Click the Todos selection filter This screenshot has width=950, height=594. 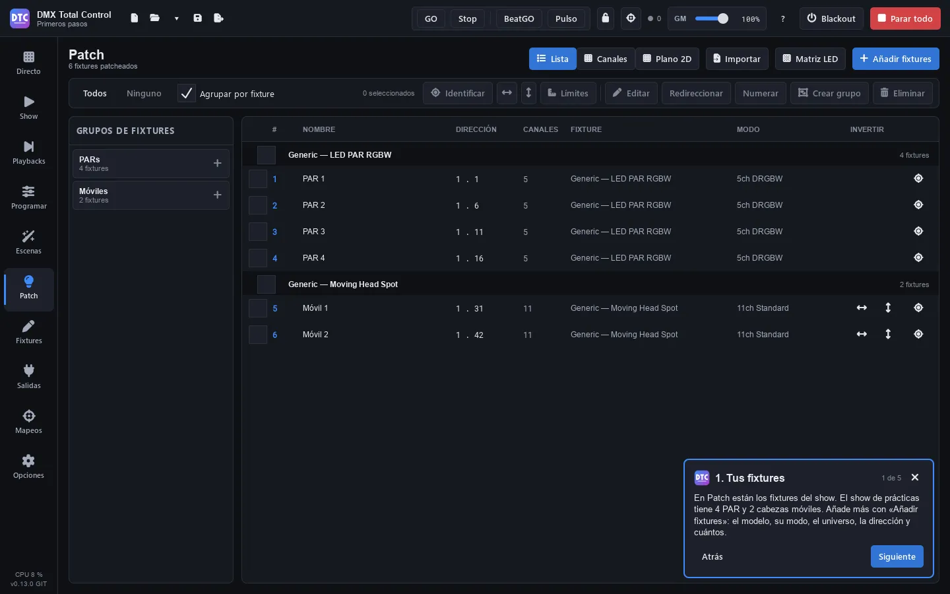[95, 93]
